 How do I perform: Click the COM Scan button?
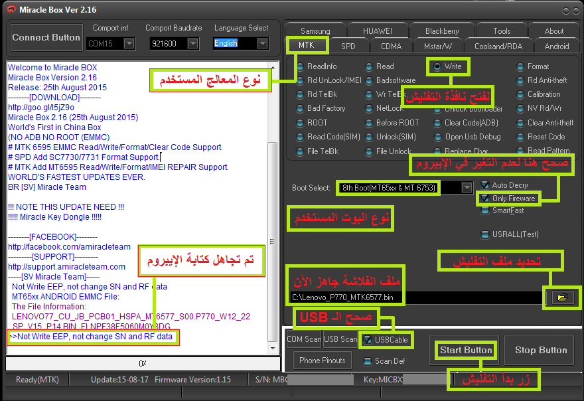(x=304, y=339)
